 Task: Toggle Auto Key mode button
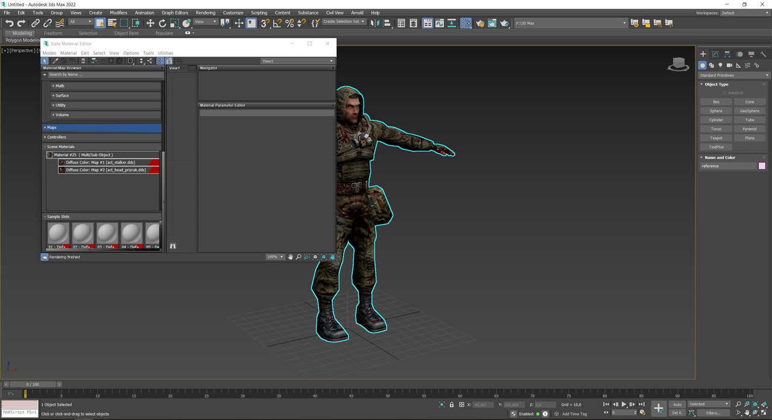coord(677,404)
